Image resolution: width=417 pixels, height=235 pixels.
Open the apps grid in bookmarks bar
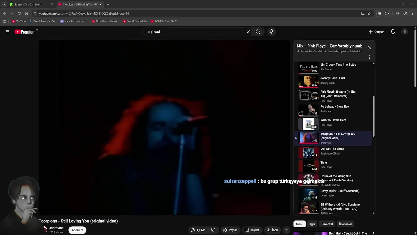point(4,21)
